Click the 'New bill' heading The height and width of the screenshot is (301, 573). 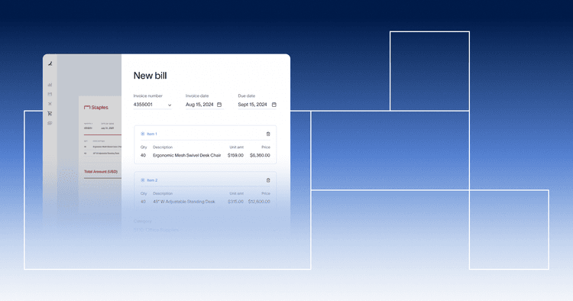point(151,76)
